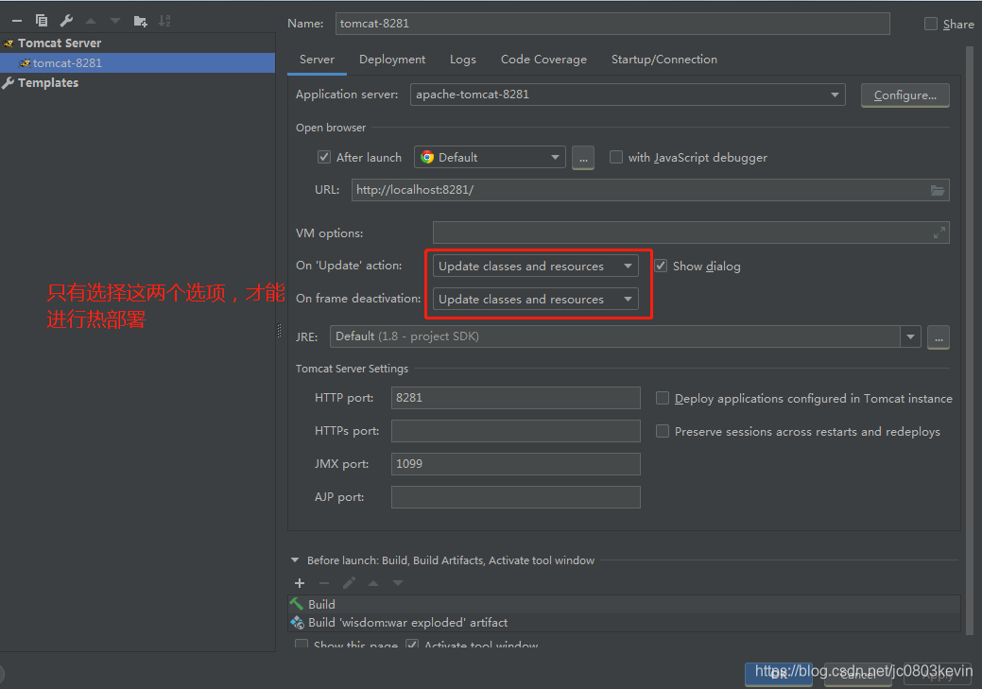
Task: Add a before-launch task
Action: pos(300,583)
